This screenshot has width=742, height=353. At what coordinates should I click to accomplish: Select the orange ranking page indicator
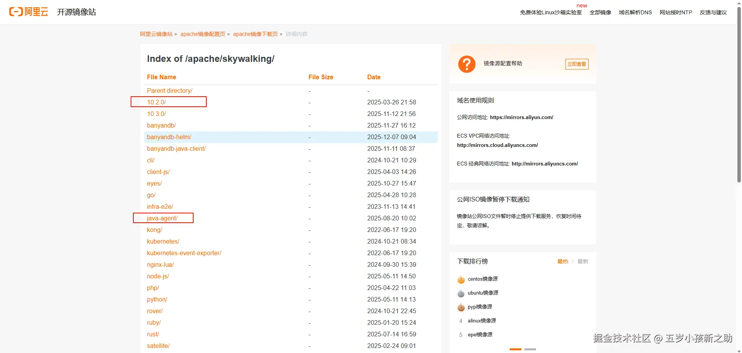click(x=515, y=349)
